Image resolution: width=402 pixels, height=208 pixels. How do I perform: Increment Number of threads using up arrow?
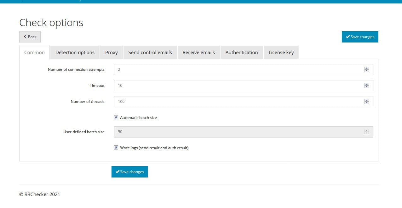(x=366, y=100)
